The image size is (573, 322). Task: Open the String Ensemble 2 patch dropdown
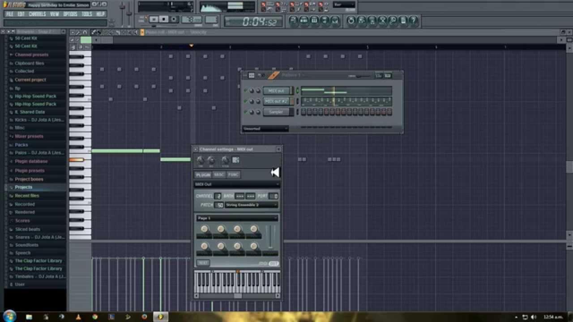point(251,205)
